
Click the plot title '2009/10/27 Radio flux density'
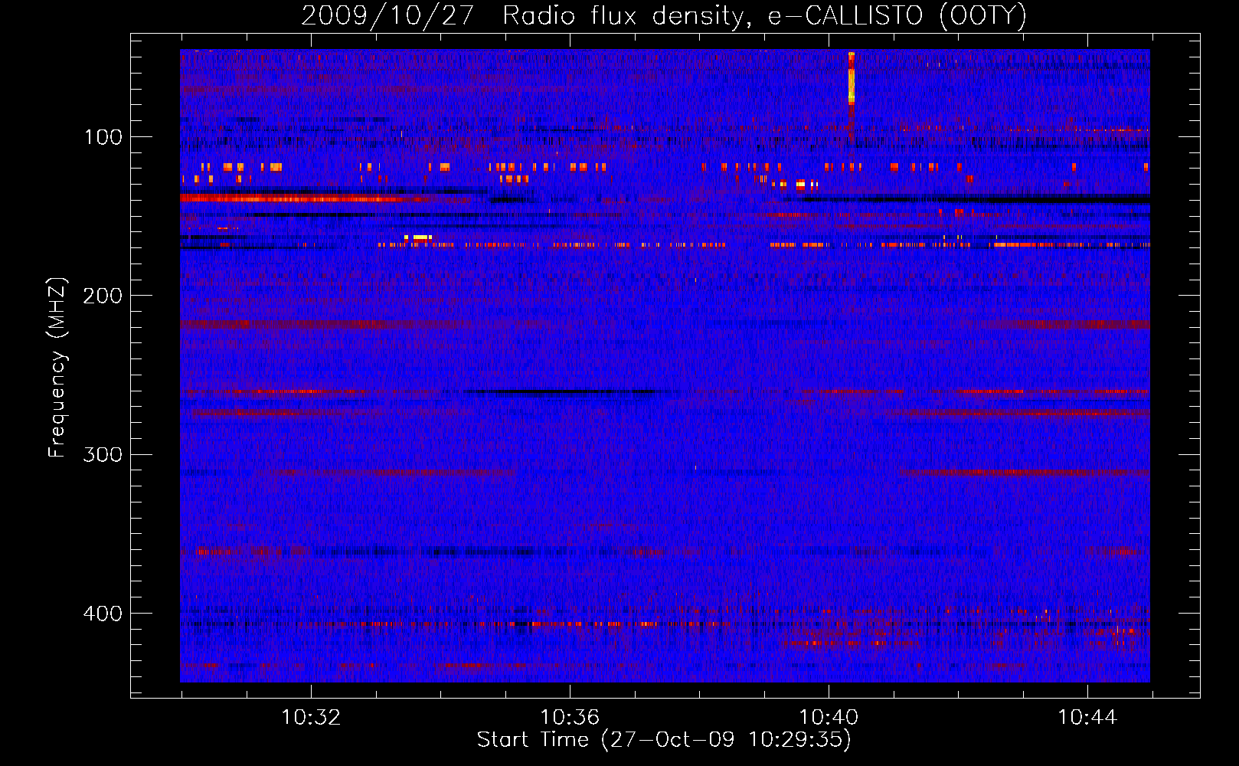click(x=664, y=15)
